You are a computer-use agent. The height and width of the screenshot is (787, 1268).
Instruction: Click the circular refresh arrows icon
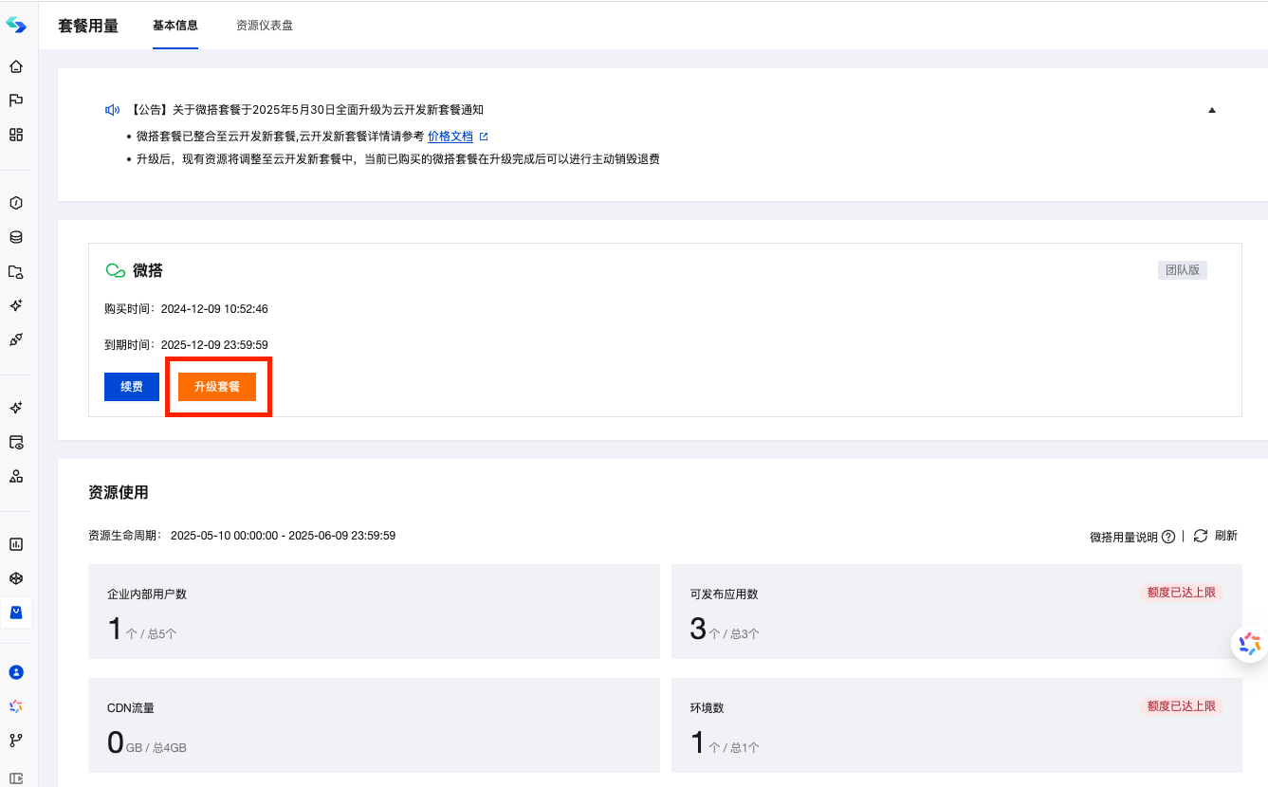click(x=1201, y=536)
